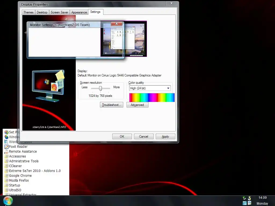275x206 pixels.
Task: Switch to the Desktop tab
Action: (42, 12)
